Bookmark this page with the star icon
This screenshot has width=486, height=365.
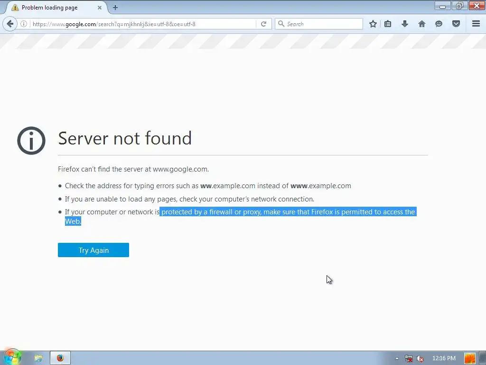point(373,24)
